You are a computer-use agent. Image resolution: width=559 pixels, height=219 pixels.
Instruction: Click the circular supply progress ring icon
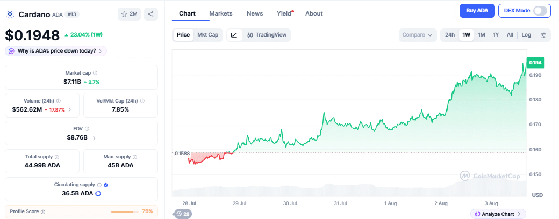pyautogui.click(x=98, y=193)
